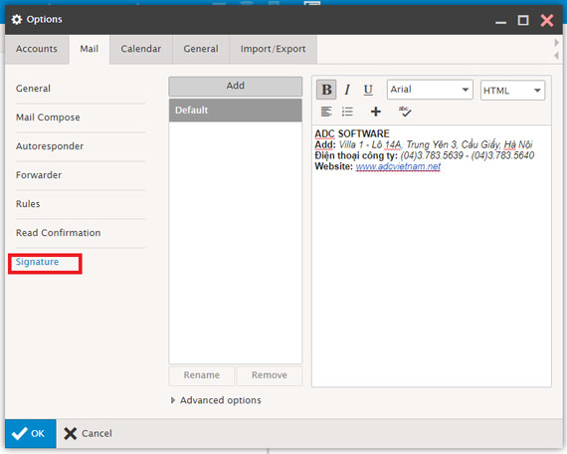This screenshot has width=567, height=454.
Task: Insert a bulleted list in signature
Action: [x=347, y=112]
